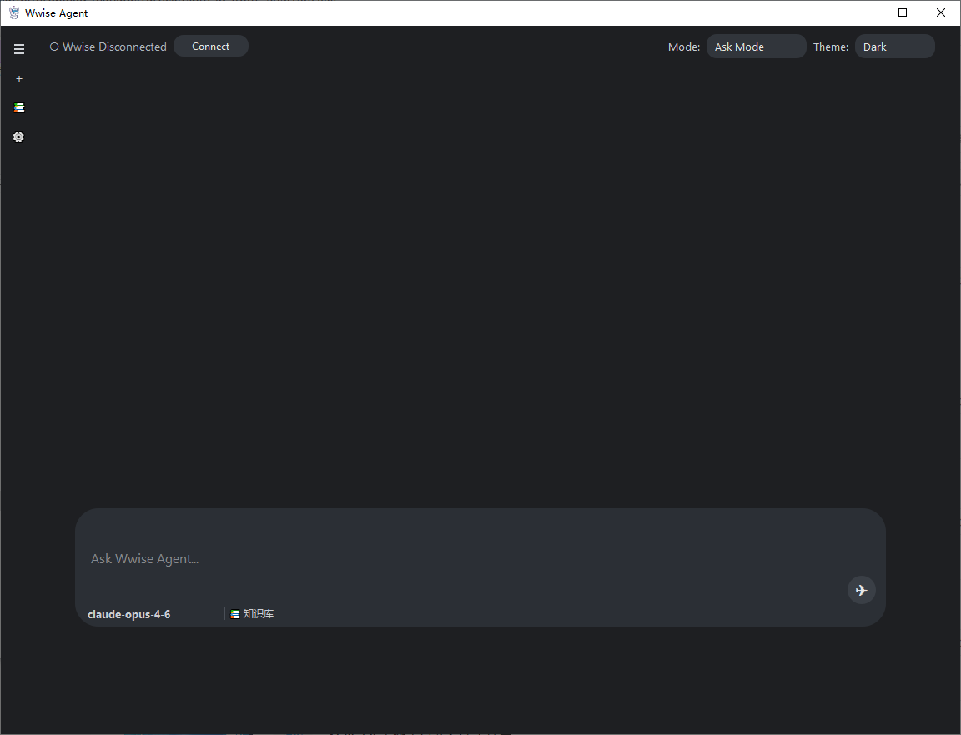Open settings with the gear icon

coord(19,137)
